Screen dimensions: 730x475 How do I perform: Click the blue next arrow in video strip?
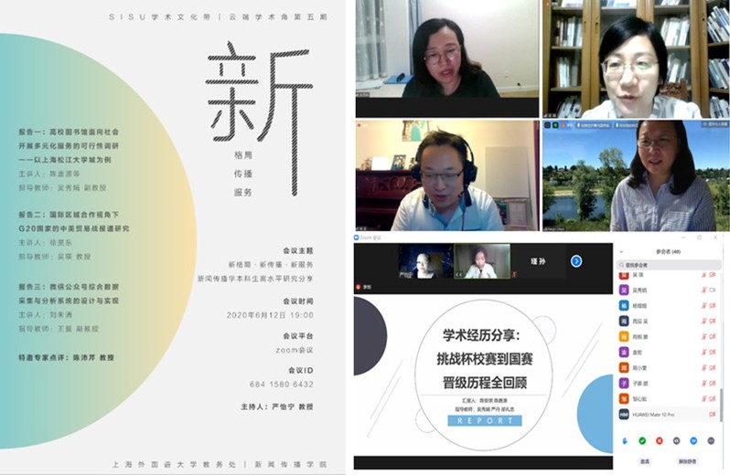click(x=576, y=260)
